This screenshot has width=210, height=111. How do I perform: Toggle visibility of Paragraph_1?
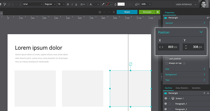point(166,104)
